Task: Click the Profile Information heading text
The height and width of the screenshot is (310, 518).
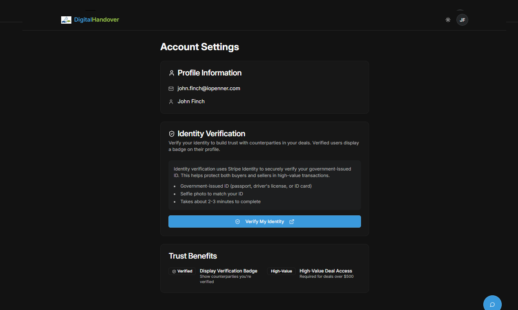Action: point(210,73)
